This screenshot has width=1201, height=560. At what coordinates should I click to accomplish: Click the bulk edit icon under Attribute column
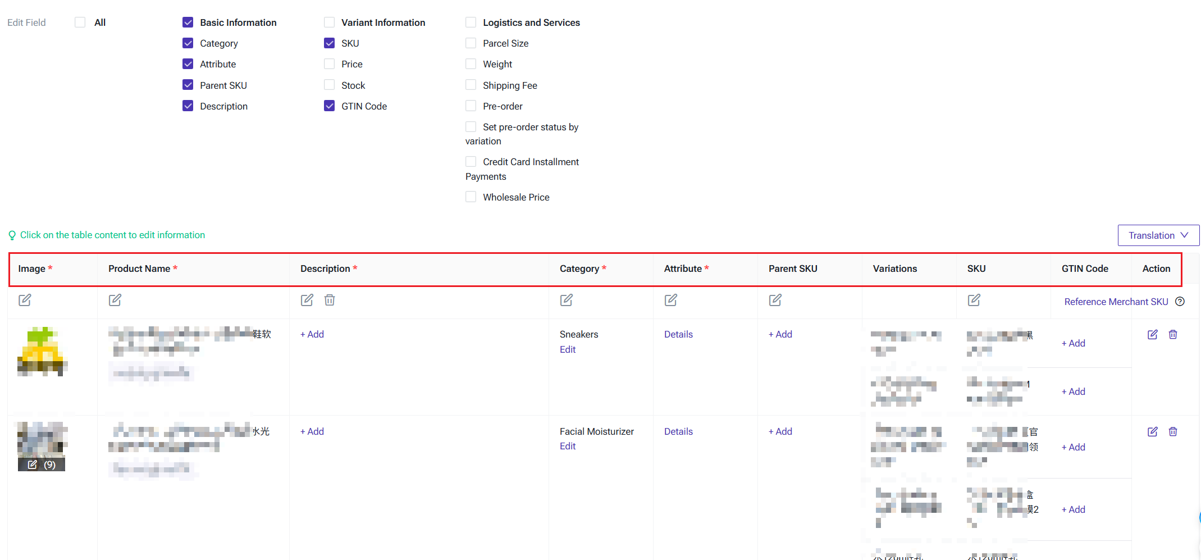pyautogui.click(x=671, y=300)
